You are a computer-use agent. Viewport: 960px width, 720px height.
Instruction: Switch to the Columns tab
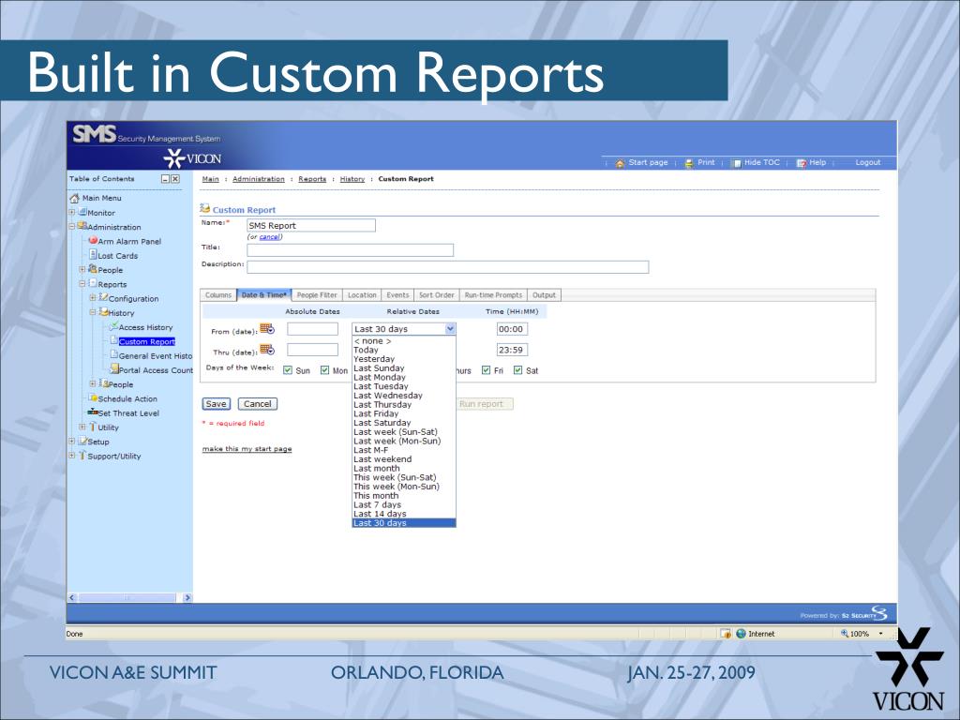pos(218,295)
